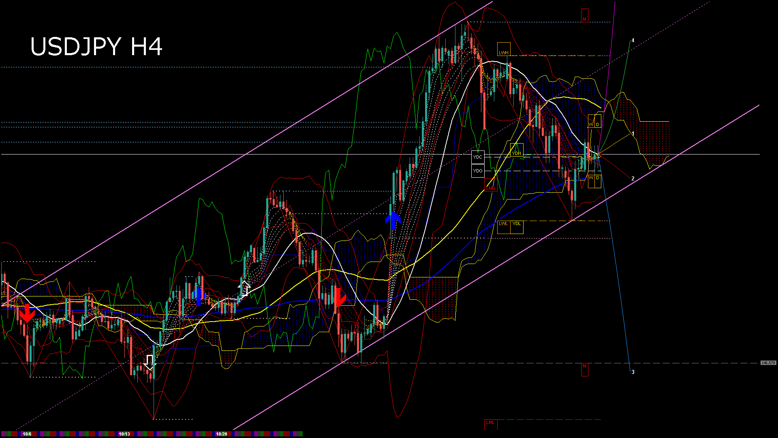Select the YDC level label box
This screenshot has height=438, width=778.
tap(478, 157)
